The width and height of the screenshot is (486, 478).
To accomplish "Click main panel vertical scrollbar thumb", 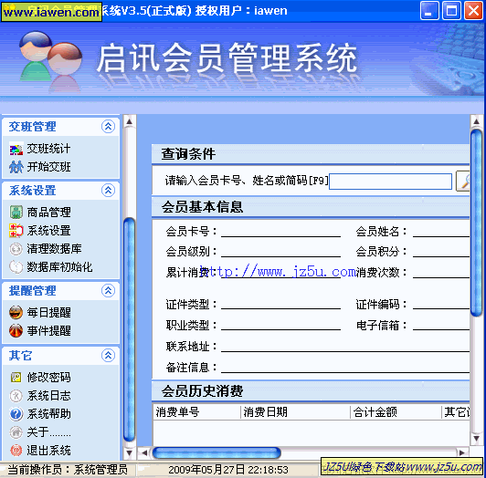I will point(476,223).
